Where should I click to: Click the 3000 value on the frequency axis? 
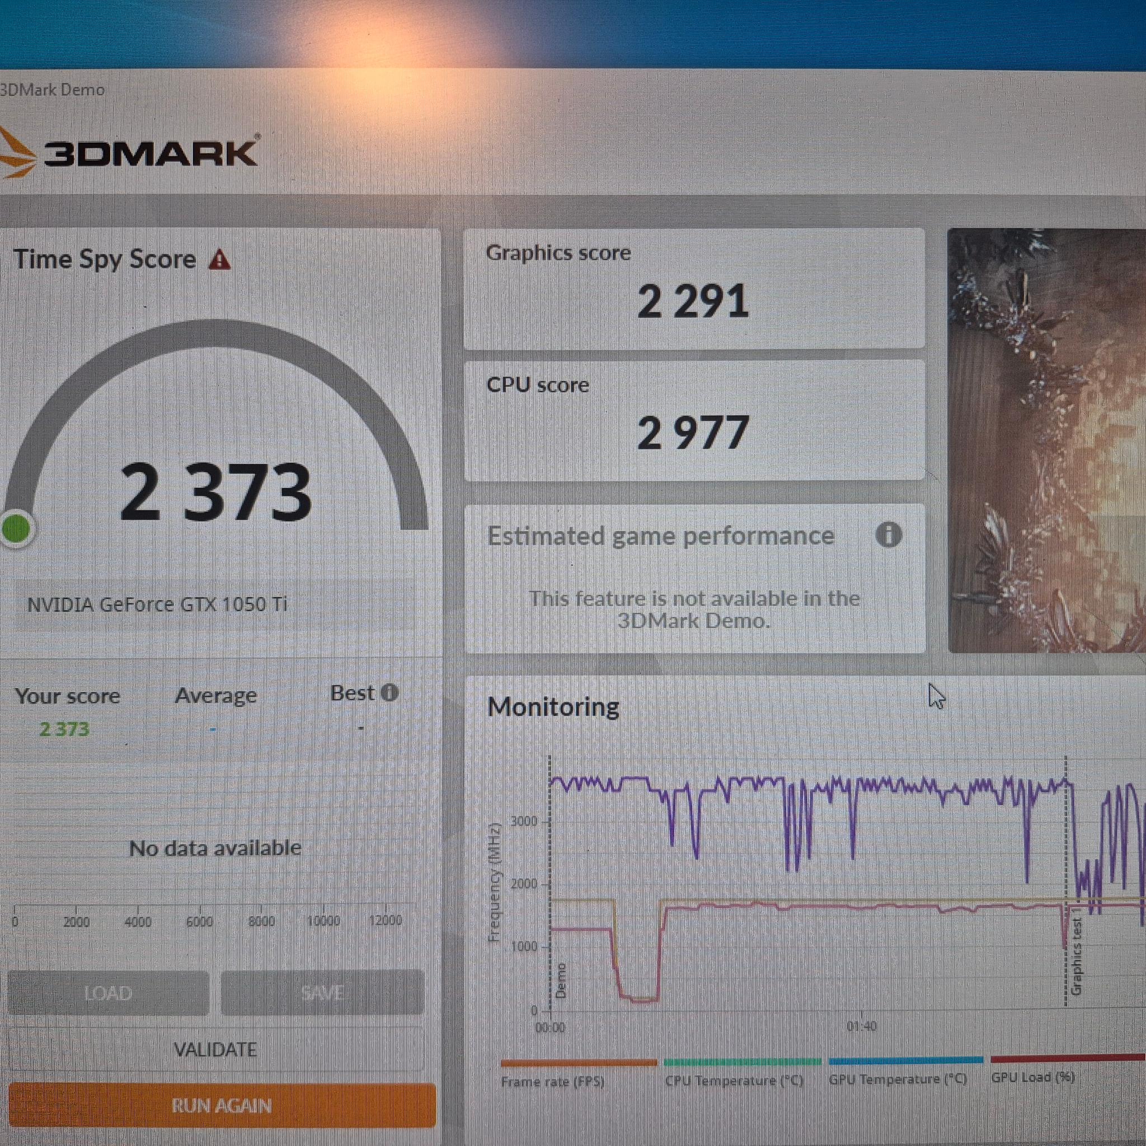pyautogui.click(x=524, y=821)
